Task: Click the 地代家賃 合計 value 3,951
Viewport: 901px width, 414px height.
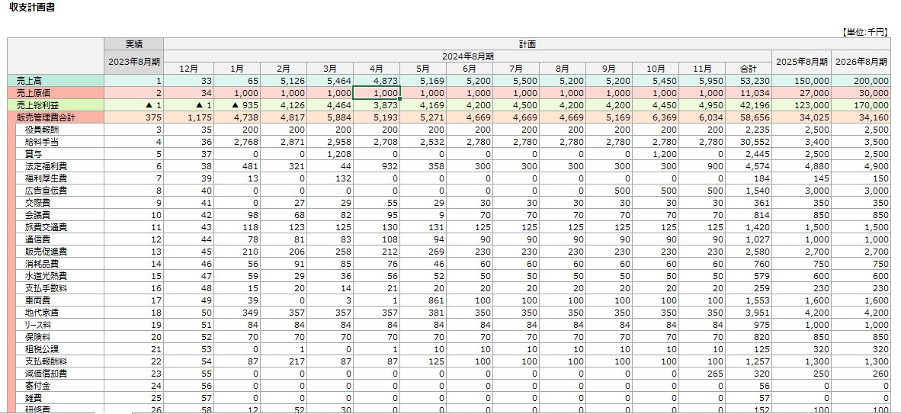Action: [748, 313]
